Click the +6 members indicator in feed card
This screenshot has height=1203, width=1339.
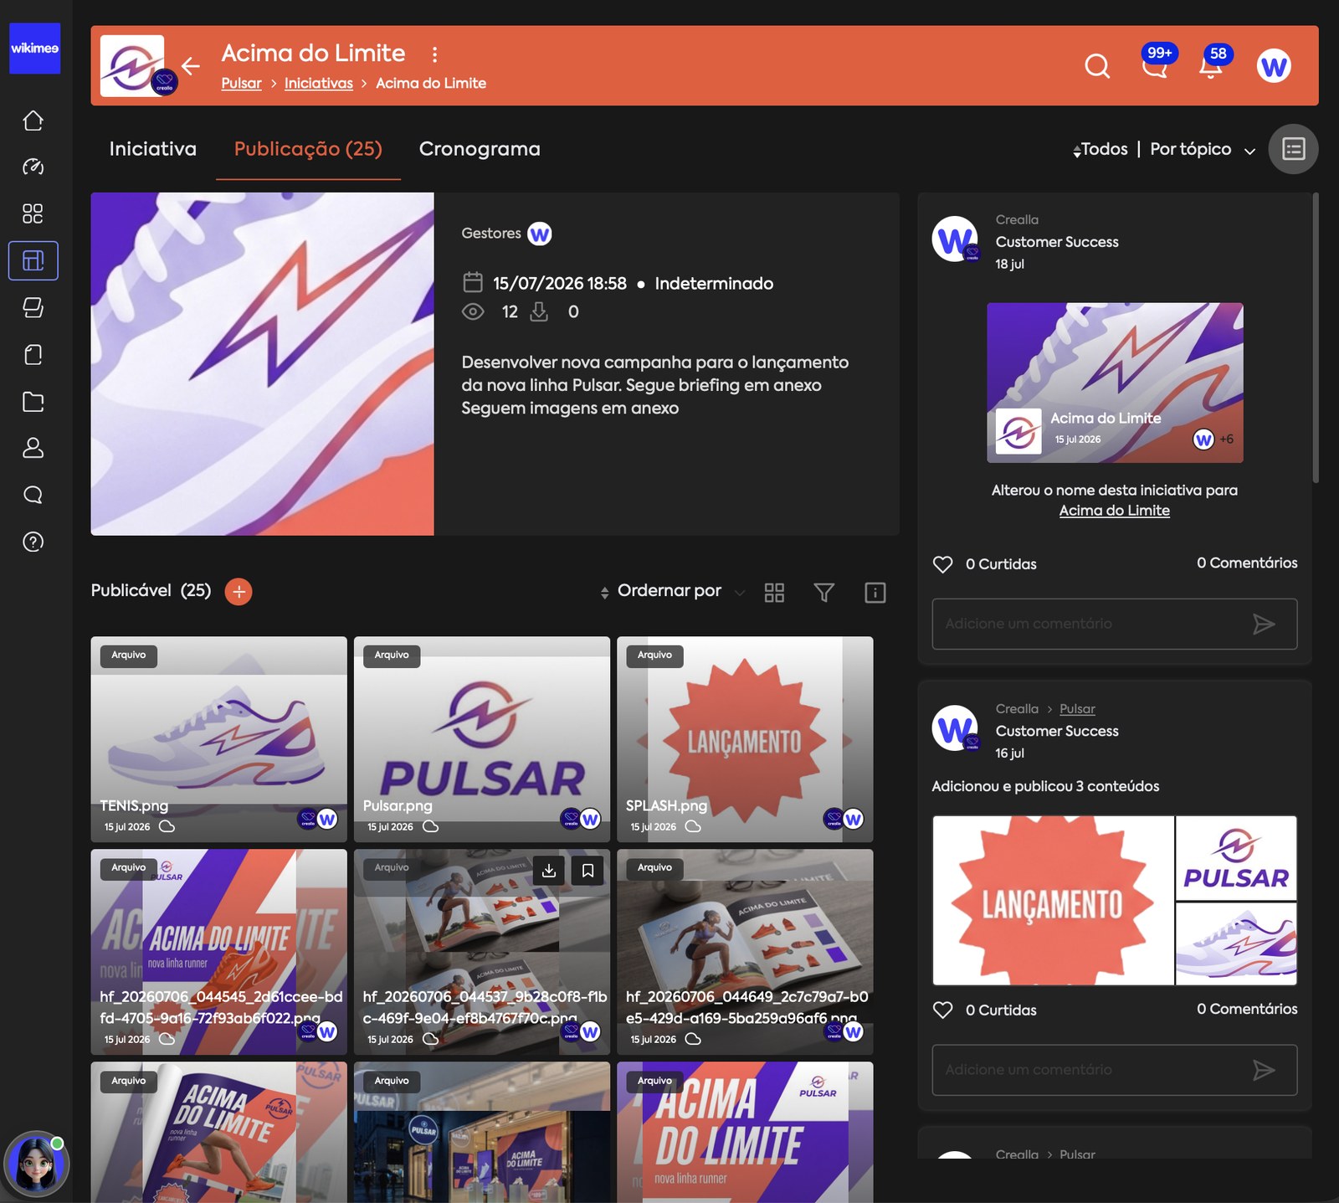pos(1227,439)
